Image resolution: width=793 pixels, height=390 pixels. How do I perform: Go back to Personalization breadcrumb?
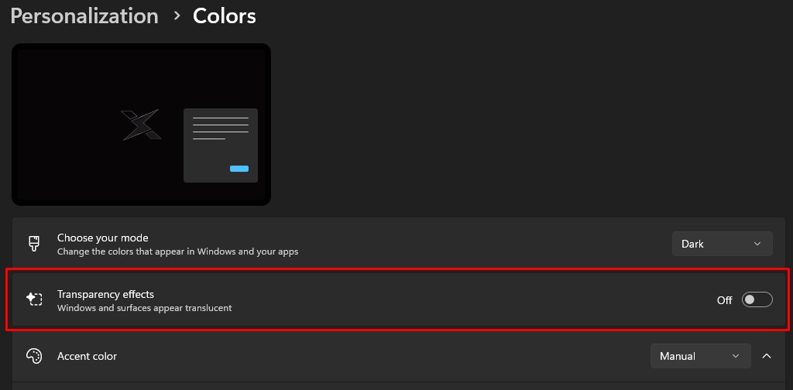pyautogui.click(x=84, y=16)
